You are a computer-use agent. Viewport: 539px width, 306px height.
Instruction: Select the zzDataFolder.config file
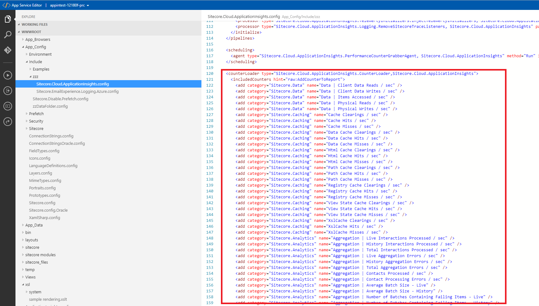click(50, 106)
